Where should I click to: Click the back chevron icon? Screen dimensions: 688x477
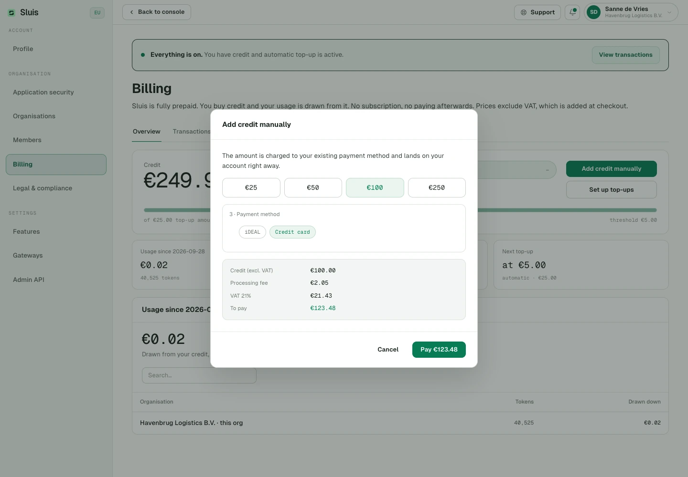(132, 12)
